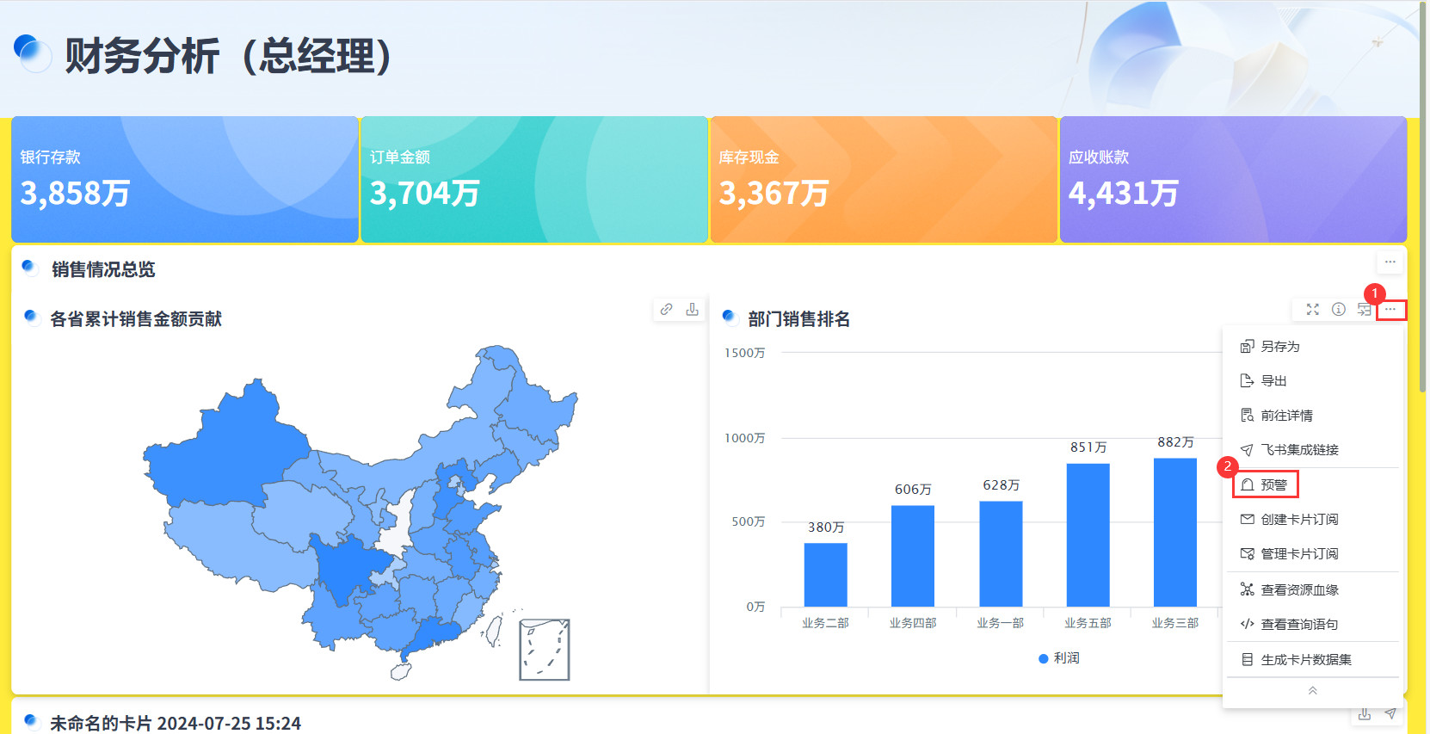Image resolution: width=1430 pixels, height=734 pixels.
Task: Click 生成卡片数据集 menu entry
Action: [1305, 660]
